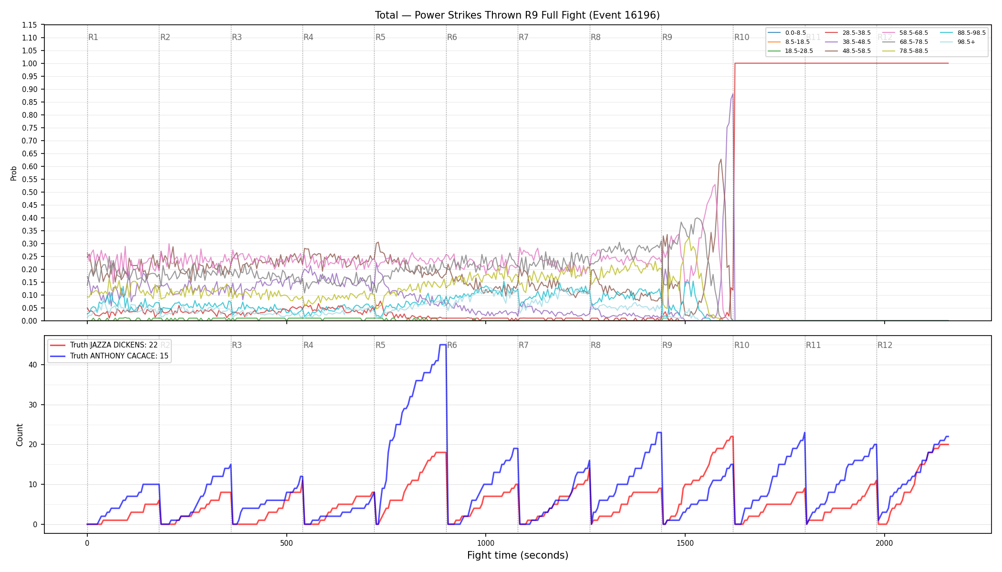Viewport: 1002px width, 572px height.
Task: Click the 1.00 tick on the Prob axis
Action: (30, 64)
